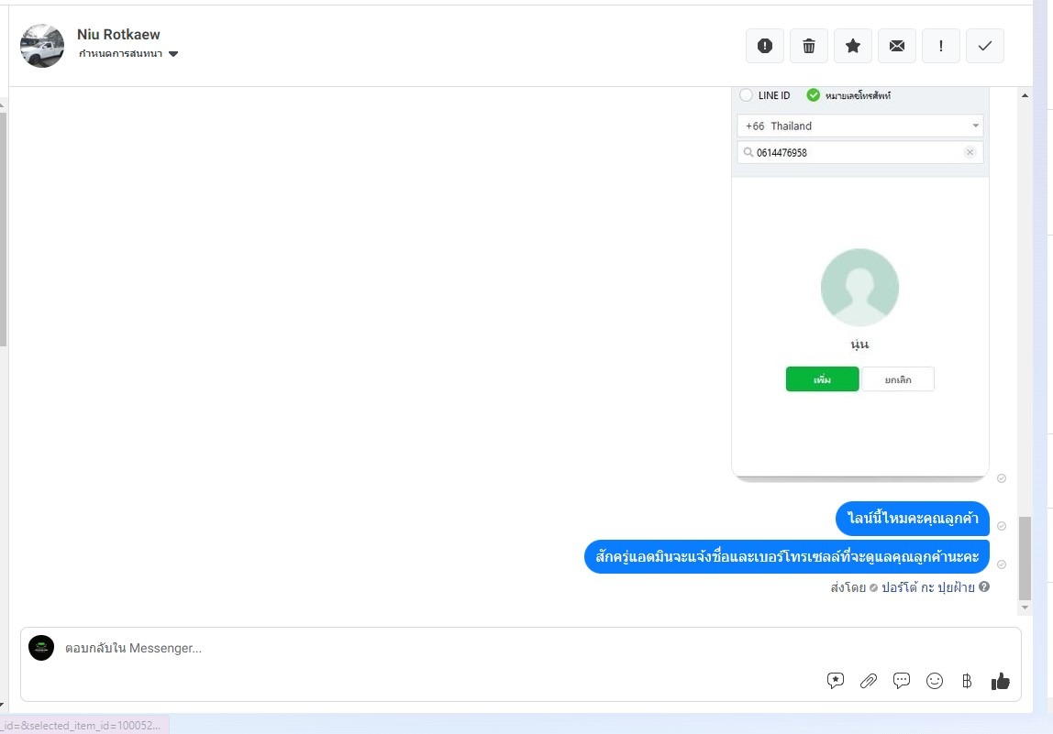Flag conversation with exclamation mark icon
Viewport: 1053px width, 734px height.
(x=941, y=46)
